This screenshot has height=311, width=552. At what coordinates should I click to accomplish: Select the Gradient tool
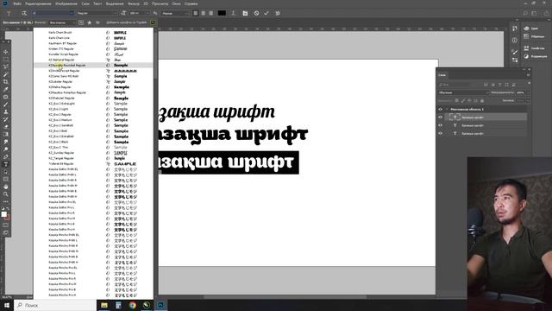pyautogui.click(x=6, y=135)
